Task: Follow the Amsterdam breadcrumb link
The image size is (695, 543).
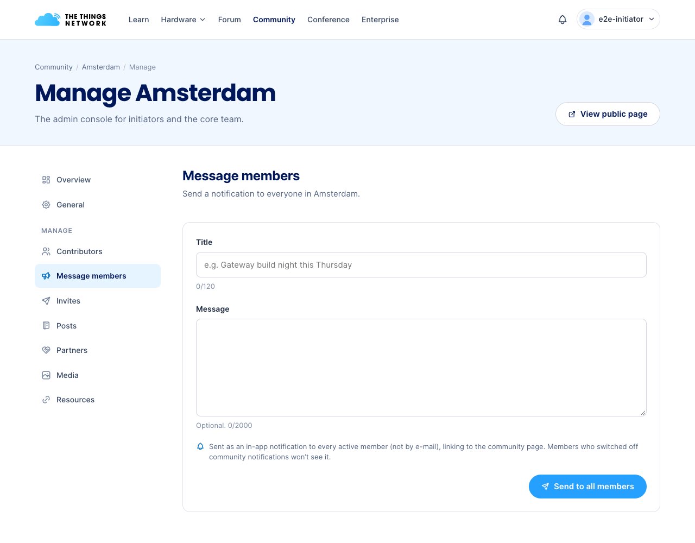Action: [101, 67]
